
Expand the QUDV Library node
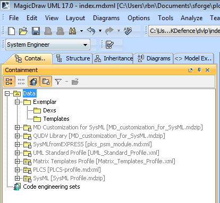[17, 136]
